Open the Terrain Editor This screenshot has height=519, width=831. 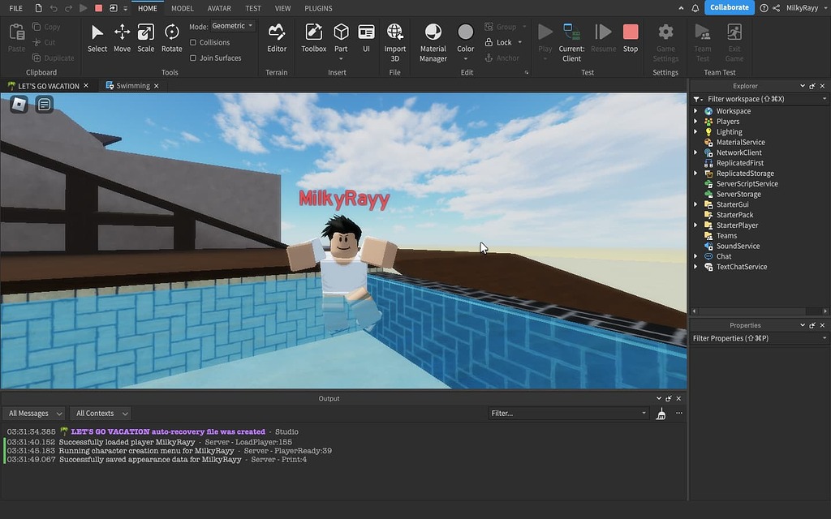[x=277, y=36]
